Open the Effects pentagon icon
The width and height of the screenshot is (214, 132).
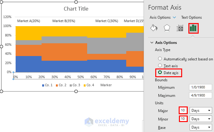coord(167,28)
